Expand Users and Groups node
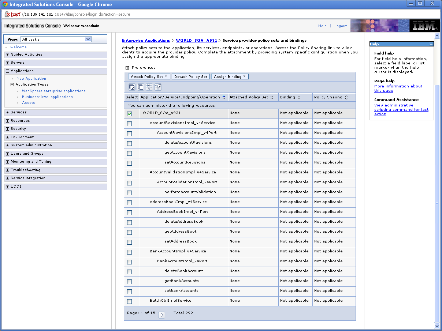The width and height of the screenshot is (442, 331). point(8,154)
